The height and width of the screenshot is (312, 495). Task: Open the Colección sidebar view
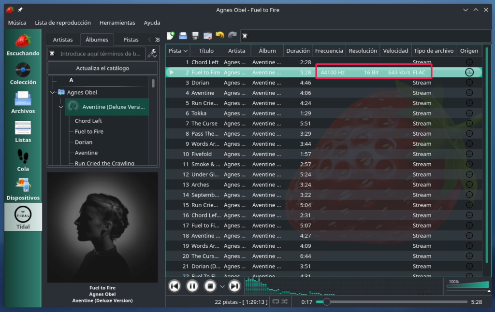click(23, 74)
